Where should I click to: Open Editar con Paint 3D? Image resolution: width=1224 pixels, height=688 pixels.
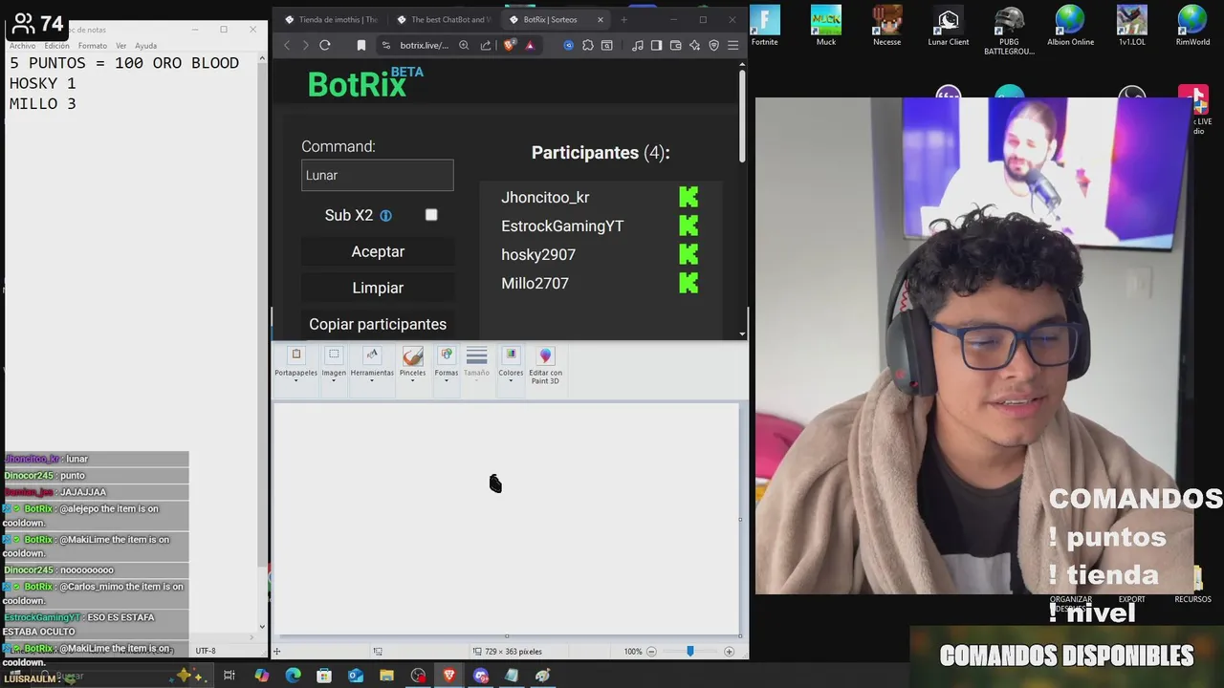pos(545,366)
